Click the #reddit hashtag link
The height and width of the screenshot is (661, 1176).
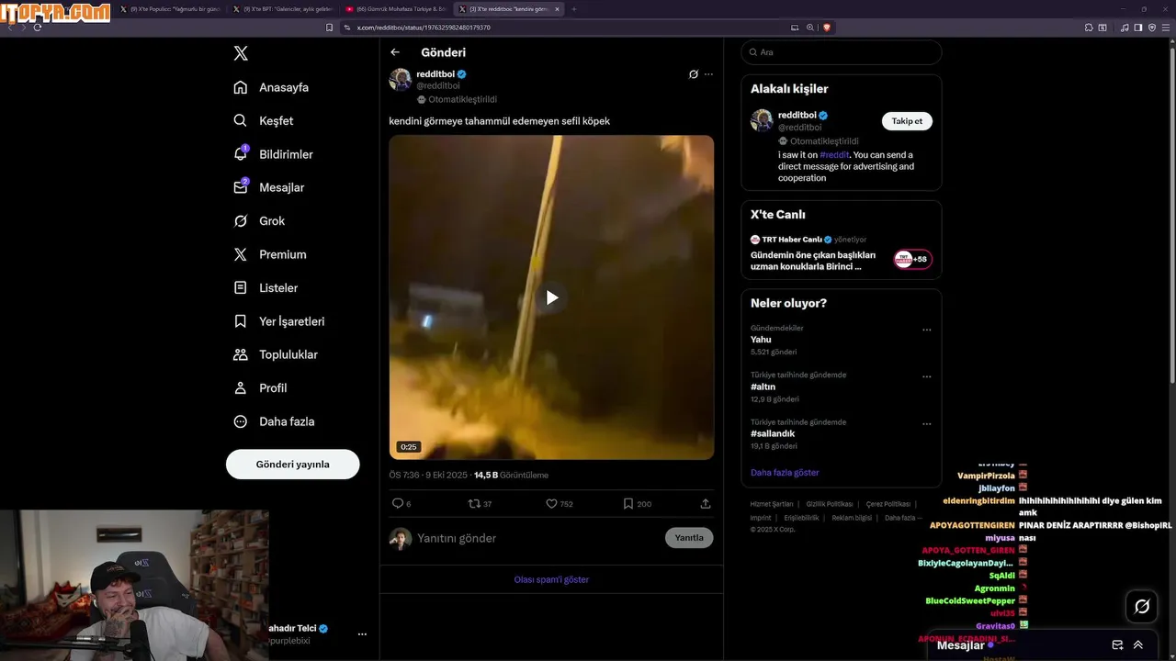pyautogui.click(x=834, y=155)
